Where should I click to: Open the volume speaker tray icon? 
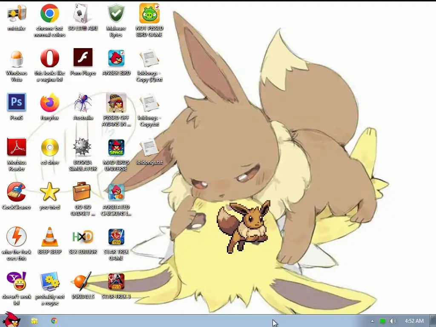(393, 321)
